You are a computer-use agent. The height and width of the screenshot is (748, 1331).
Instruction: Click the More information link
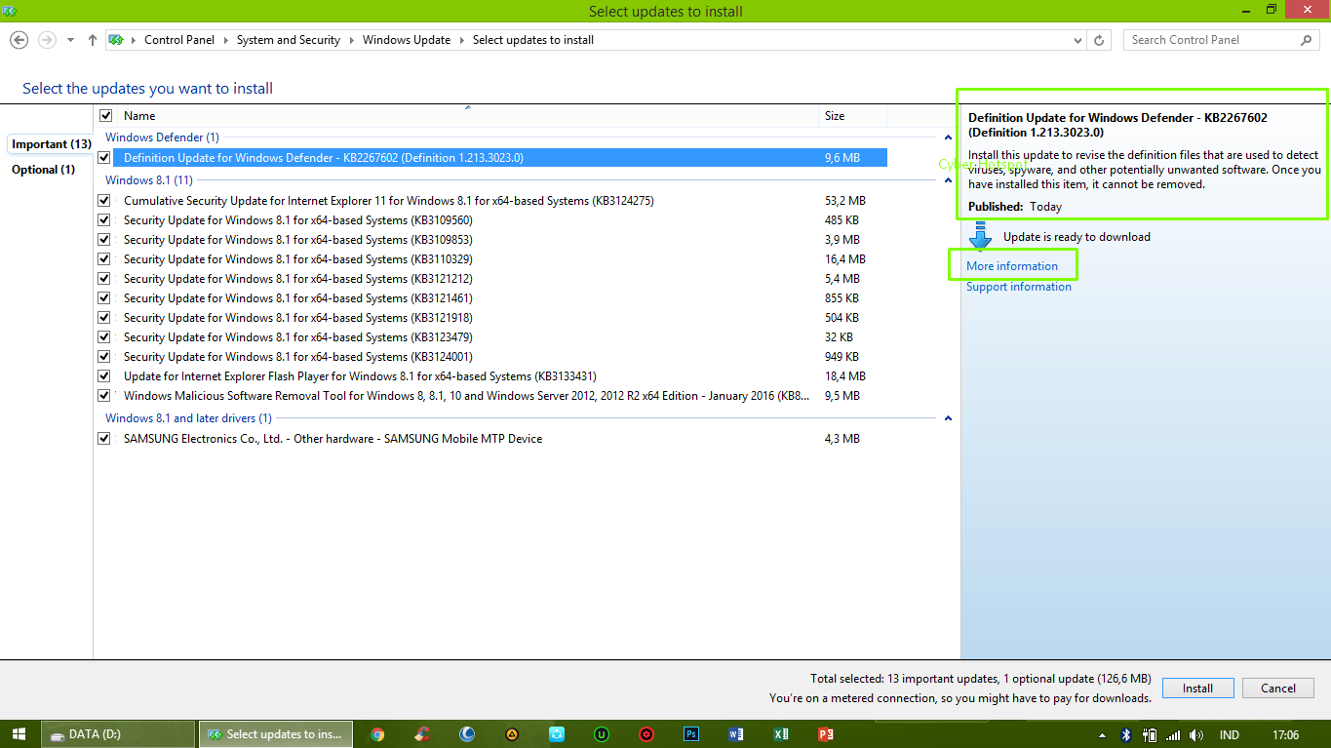pos(1012,265)
